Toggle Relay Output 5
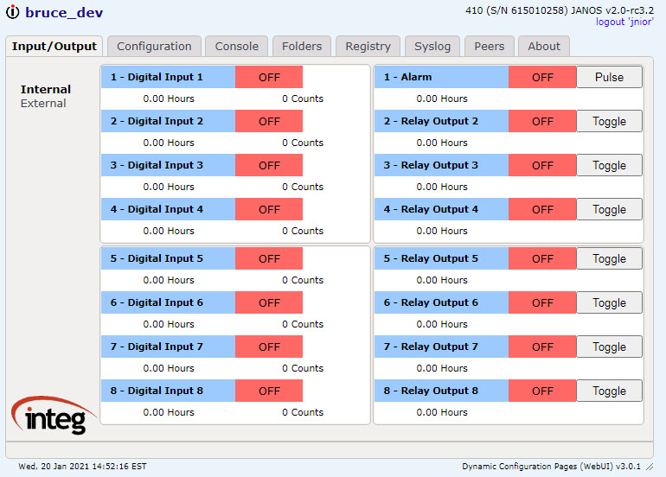 [x=609, y=259]
